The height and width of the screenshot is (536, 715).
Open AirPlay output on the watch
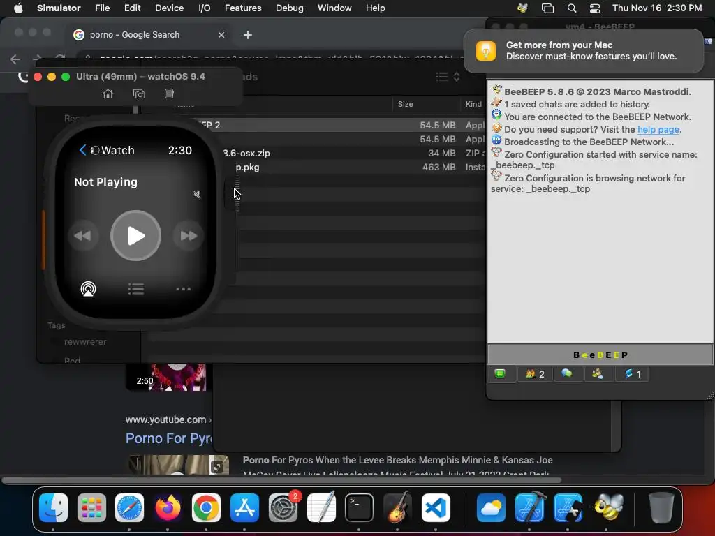(x=88, y=289)
